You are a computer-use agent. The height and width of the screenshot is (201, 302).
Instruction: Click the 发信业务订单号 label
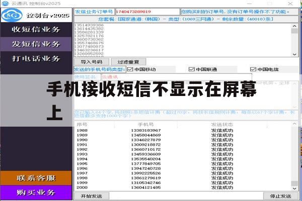(94, 12)
